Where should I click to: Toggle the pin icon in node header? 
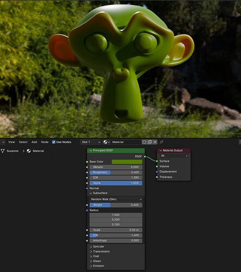pos(162,142)
